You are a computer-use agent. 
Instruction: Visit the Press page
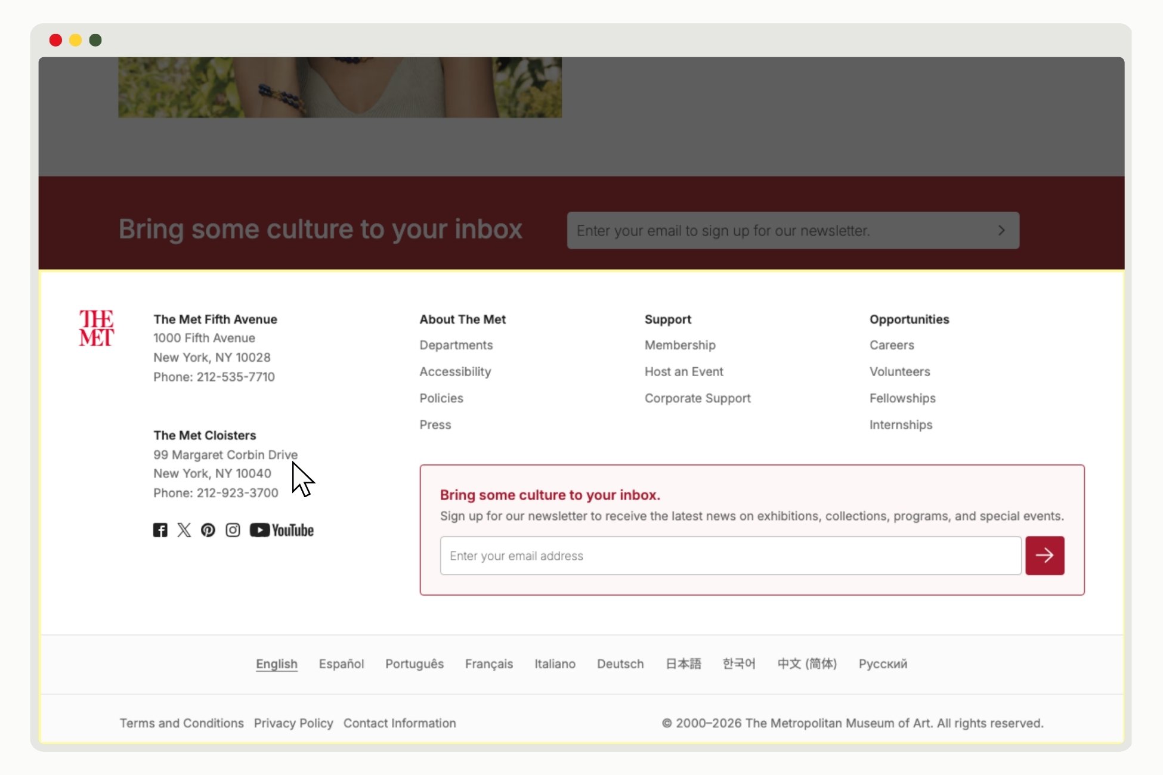[435, 425]
